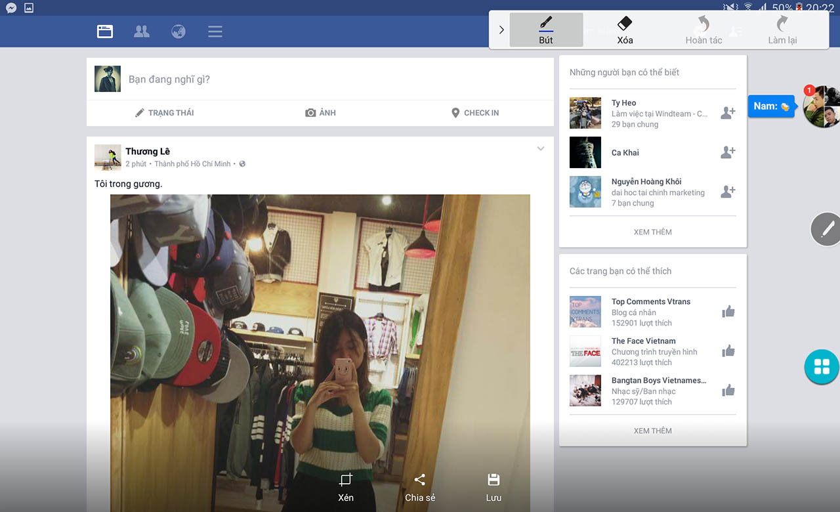Click the Thành phố Hồ Chí Minh location link
This screenshot has width=840, height=512.
click(x=192, y=164)
